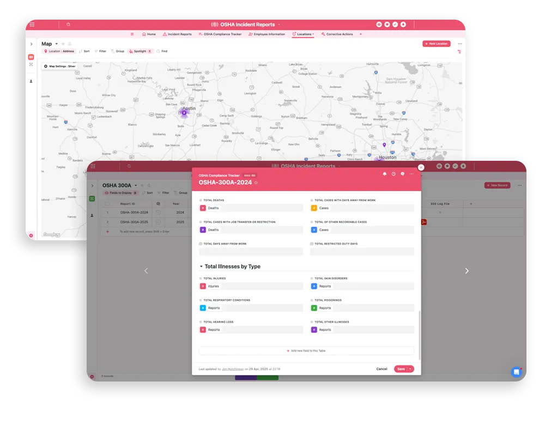Viewport: 545px width, 424px height.
Task: Toggle Spotlight in Map toolbar
Action: 140,51
